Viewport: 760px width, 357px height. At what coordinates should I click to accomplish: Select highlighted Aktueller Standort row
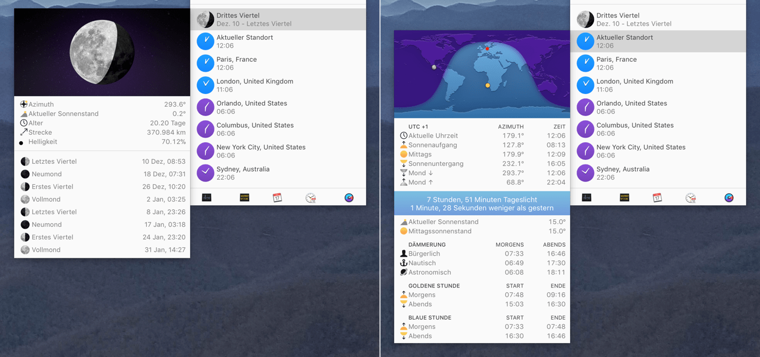[x=658, y=41]
